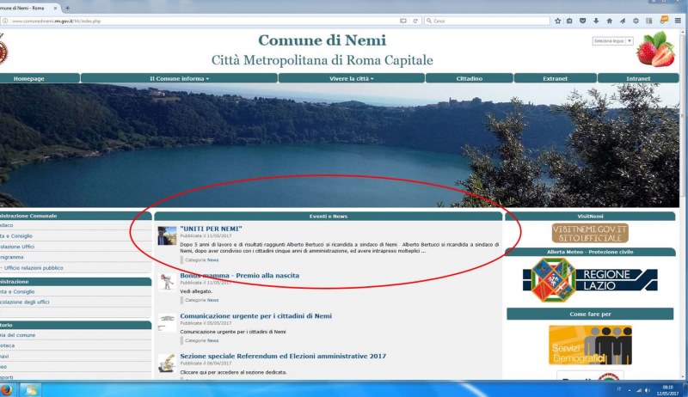The width and height of the screenshot is (688, 397).
Task: Open the 'ria del comune' sidebar link
Action: tap(17, 335)
